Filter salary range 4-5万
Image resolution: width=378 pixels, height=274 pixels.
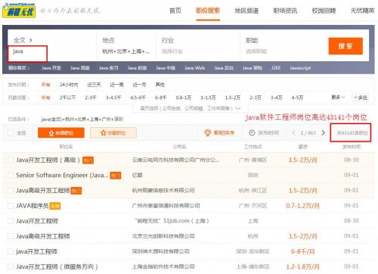(x=297, y=98)
